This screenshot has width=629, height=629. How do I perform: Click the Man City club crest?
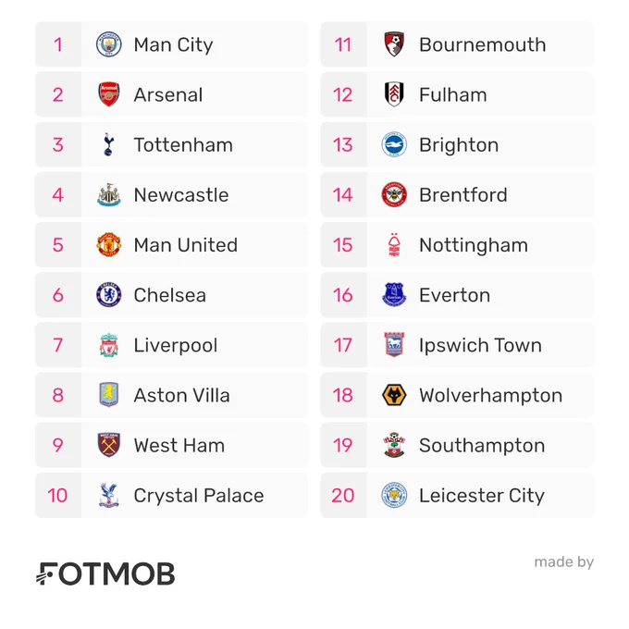click(109, 44)
